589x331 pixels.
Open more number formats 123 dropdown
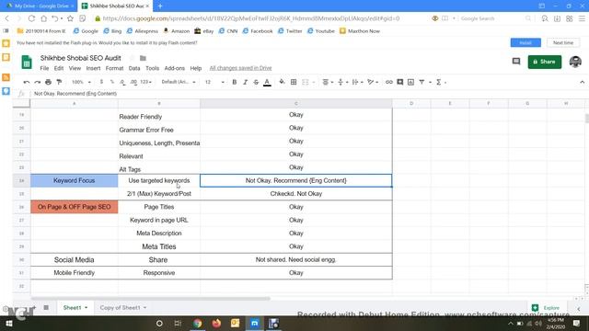pos(145,82)
